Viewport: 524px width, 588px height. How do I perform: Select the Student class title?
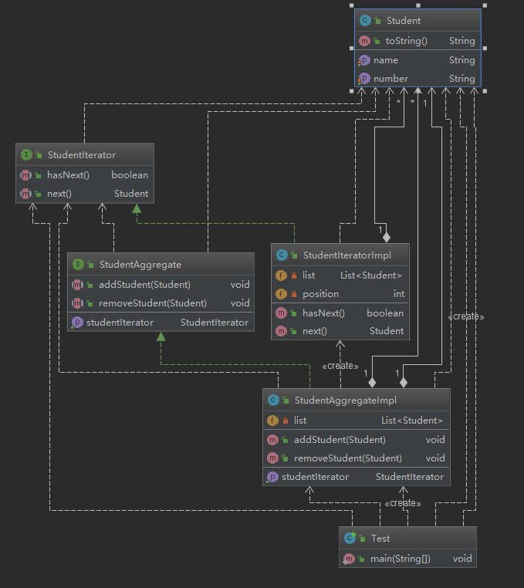404,21
